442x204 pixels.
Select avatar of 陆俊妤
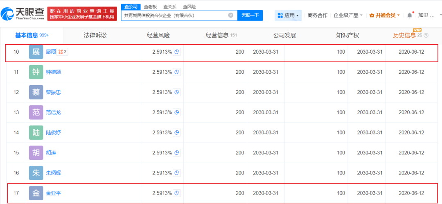pyautogui.click(x=36, y=132)
